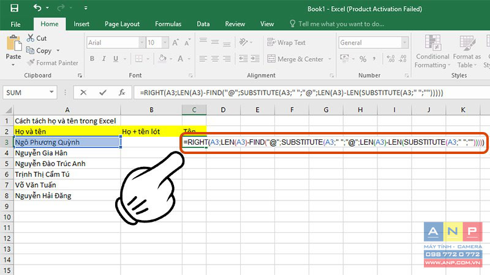Apply Accounting Number Format
Screen dimensions: 490x275
point(345,58)
